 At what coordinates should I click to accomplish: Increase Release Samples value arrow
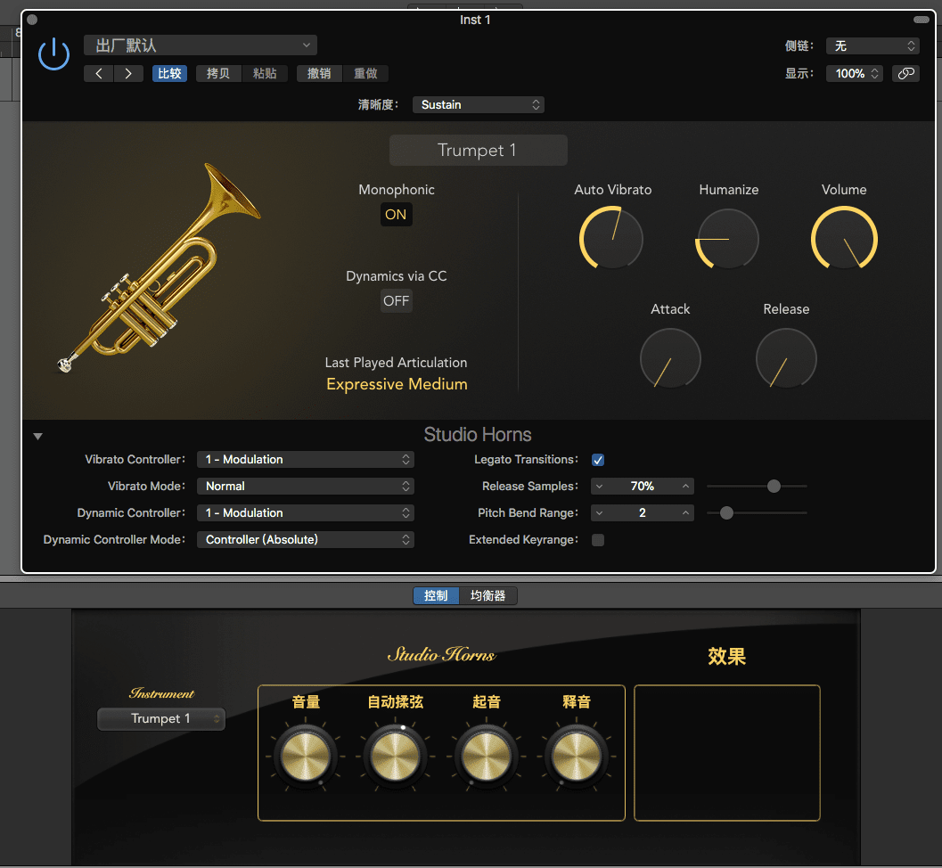click(685, 486)
